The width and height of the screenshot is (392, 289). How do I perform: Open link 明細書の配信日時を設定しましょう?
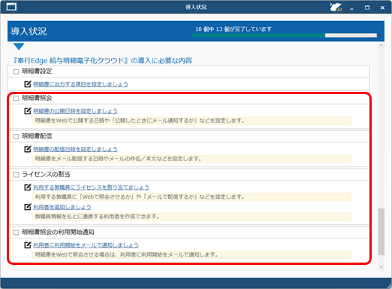tap(75, 149)
